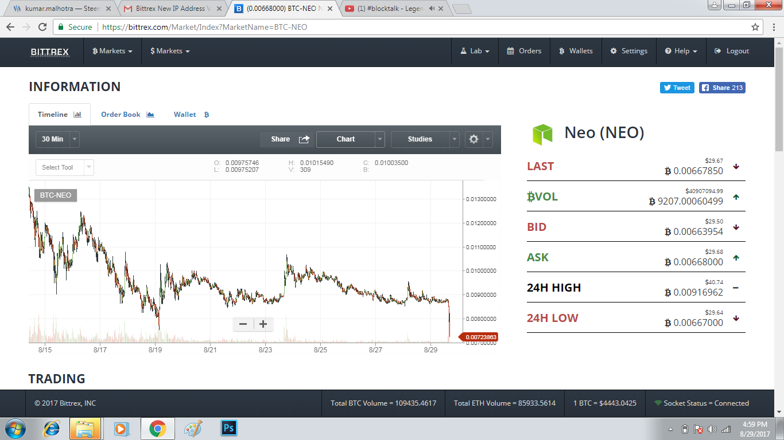This screenshot has height=440, width=784.
Task: Go to the Orders page
Action: pos(524,51)
